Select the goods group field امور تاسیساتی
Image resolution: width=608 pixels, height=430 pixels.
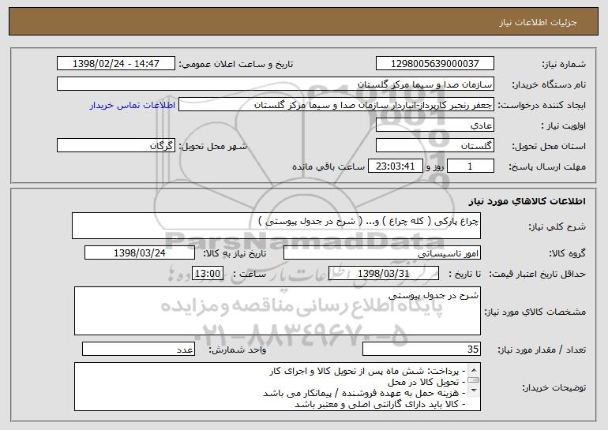tap(382, 253)
